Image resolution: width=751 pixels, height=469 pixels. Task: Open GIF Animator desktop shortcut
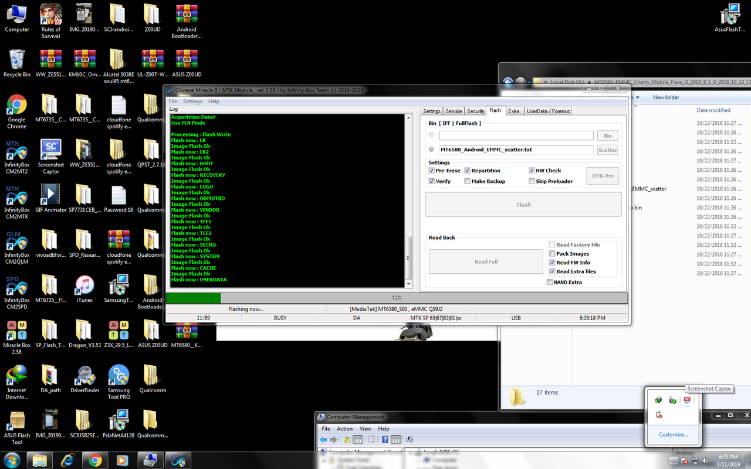[51, 198]
